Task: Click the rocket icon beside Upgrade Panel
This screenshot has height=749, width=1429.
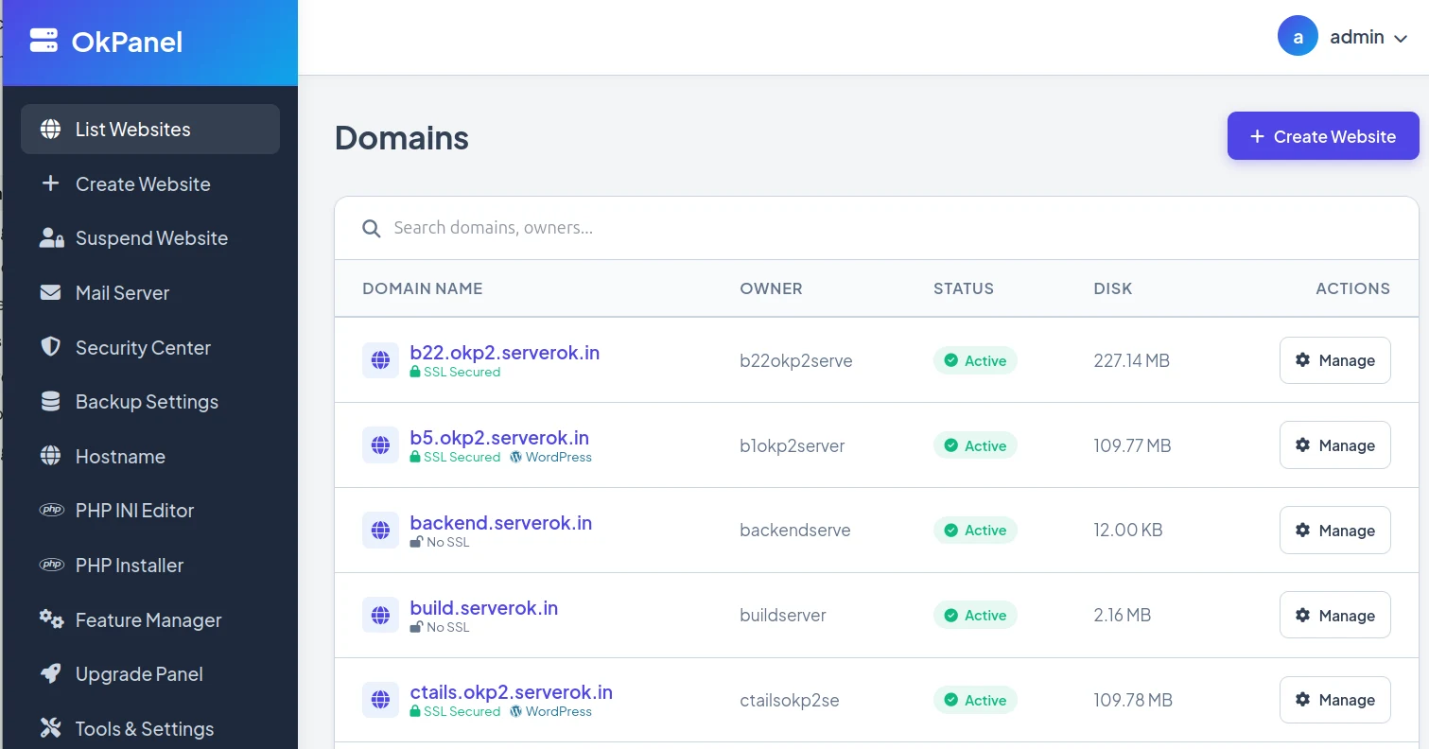Action: click(x=50, y=673)
